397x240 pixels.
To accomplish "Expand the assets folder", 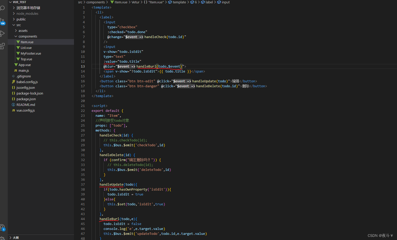I will tap(16, 31).
